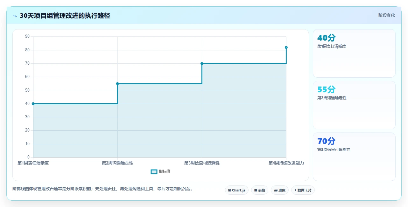Select the 数据卡片 tag
The height and width of the screenshot is (207, 408).
click(303, 190)
